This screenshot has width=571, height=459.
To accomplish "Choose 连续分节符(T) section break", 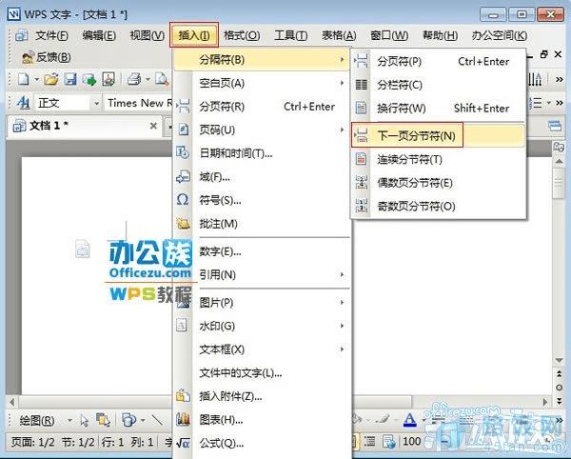I will [439, 160].
